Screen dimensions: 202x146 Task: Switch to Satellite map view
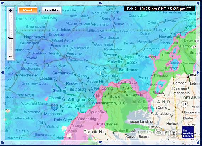pos(51,10)
